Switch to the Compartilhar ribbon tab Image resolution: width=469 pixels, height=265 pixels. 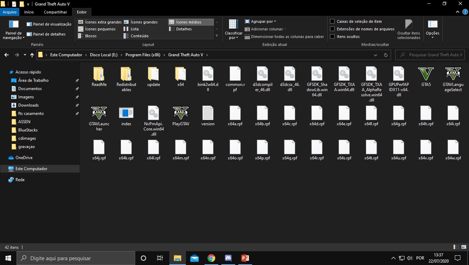[x=55, y=12]
